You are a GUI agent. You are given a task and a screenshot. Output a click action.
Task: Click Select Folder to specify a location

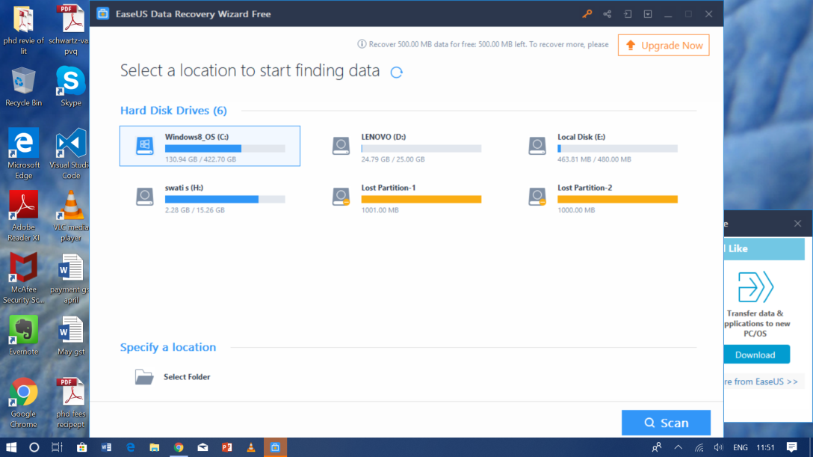(173, 377)
